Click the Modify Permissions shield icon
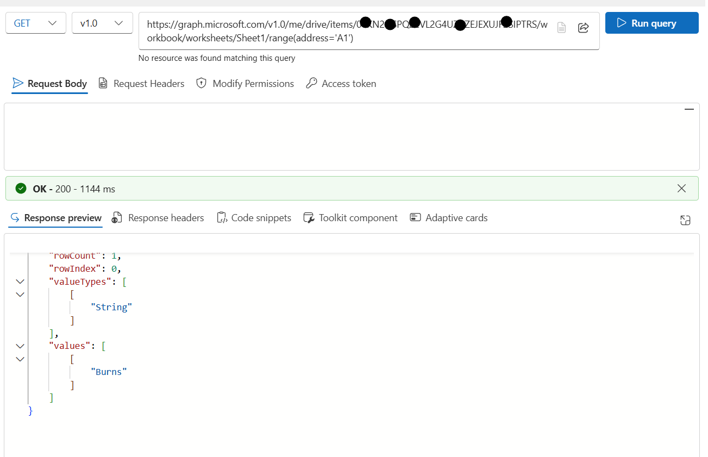 tap(201, 83)
